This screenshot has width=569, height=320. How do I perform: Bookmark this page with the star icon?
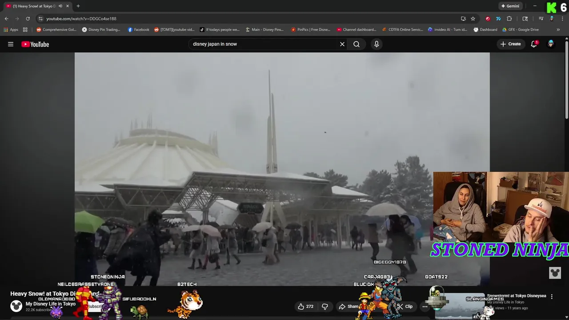click(x=473, y=19)
